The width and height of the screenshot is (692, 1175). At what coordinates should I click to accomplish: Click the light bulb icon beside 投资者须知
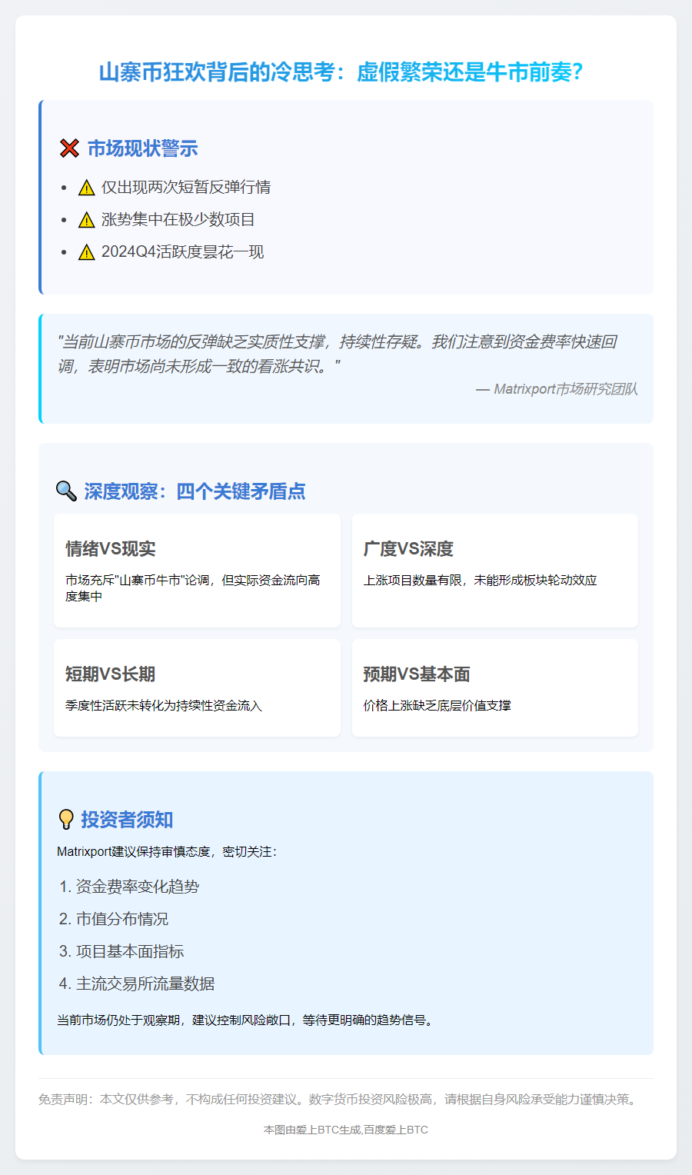tap(66, 820)
